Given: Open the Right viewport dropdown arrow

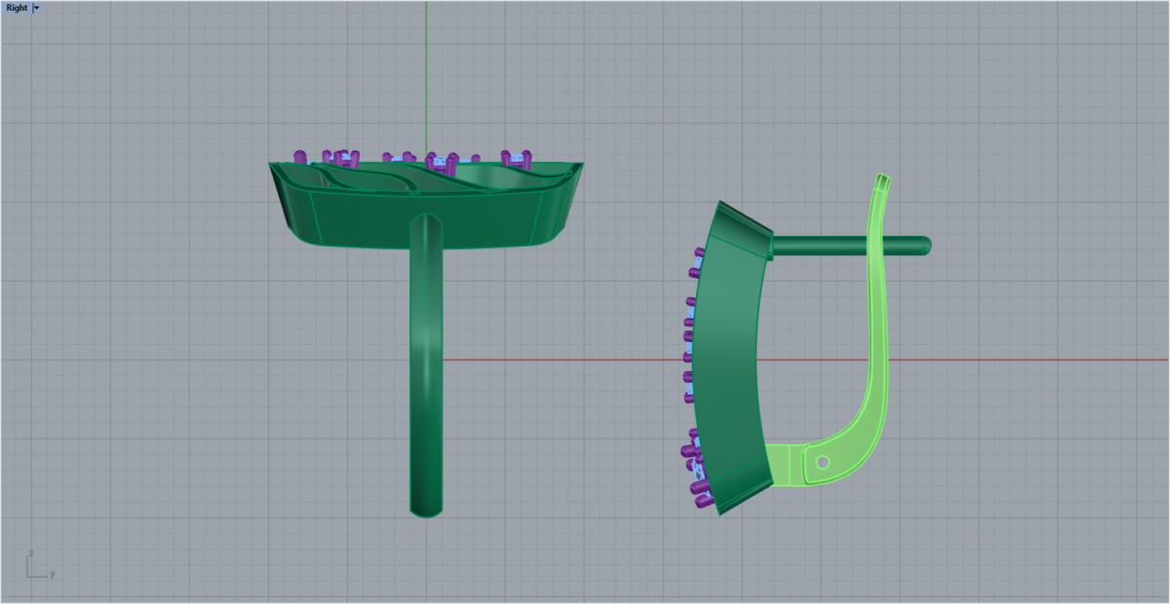Looking at the screenshot, I should point(37,7).
